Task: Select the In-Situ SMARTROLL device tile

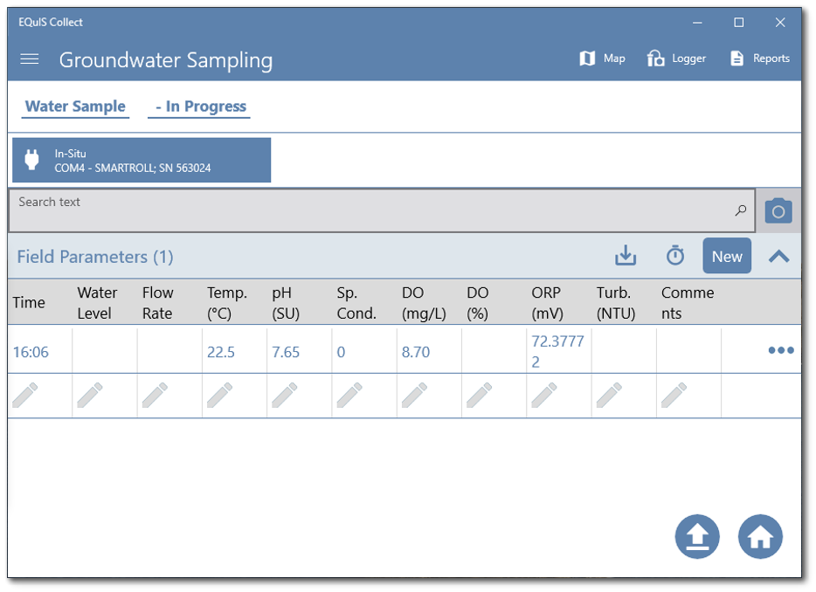Action: [x=141, y=160]
